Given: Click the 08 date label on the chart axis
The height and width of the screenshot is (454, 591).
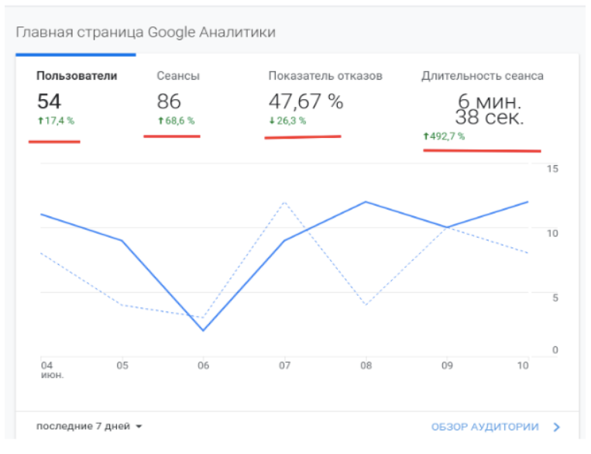Looking at the screenshot, I should pos(366,364).
